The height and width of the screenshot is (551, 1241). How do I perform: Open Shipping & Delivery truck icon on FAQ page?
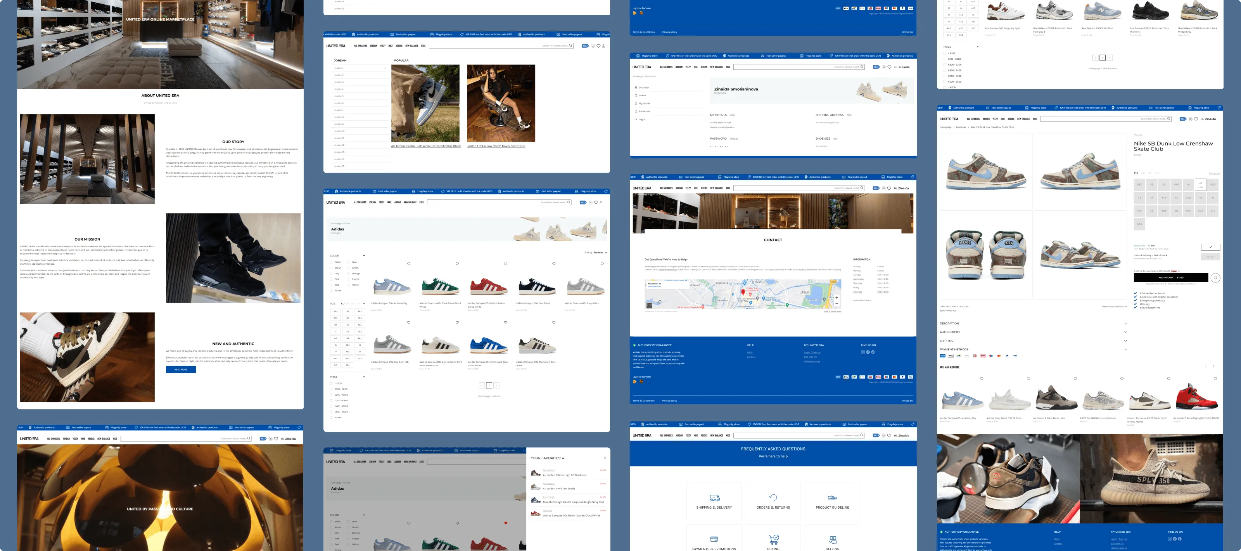pyautogui.click(x=714, y=497)
